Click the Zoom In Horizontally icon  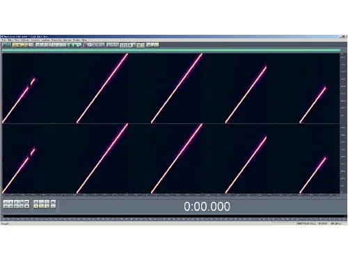[x=35, y=202]
